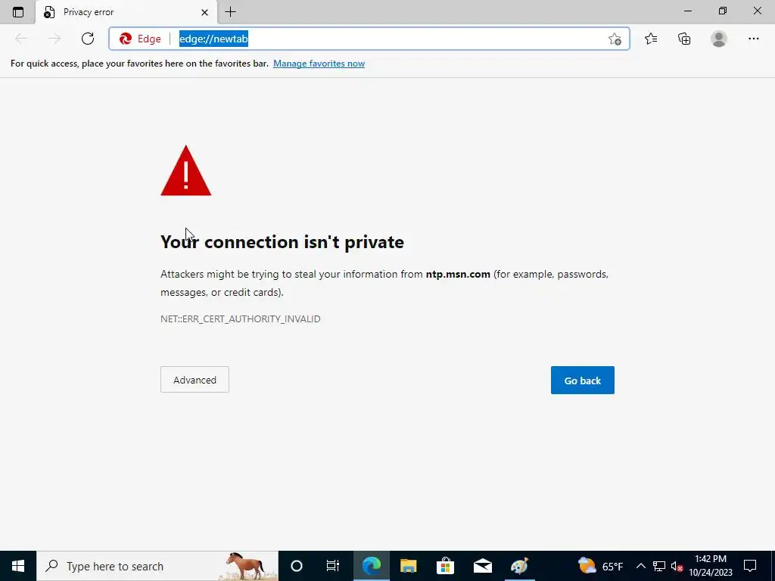Click the ntp.msn.com domain text

(x=458, y=274)
